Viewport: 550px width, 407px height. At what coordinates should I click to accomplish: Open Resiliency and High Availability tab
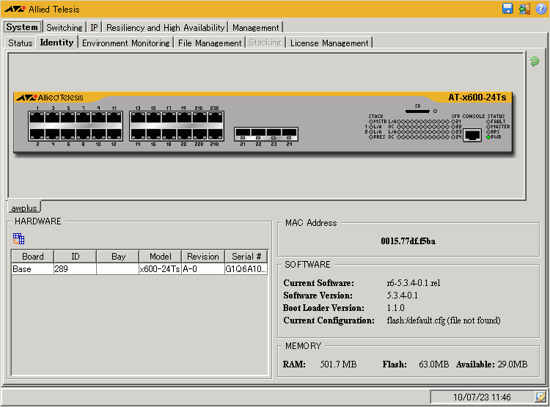(165, 27)
